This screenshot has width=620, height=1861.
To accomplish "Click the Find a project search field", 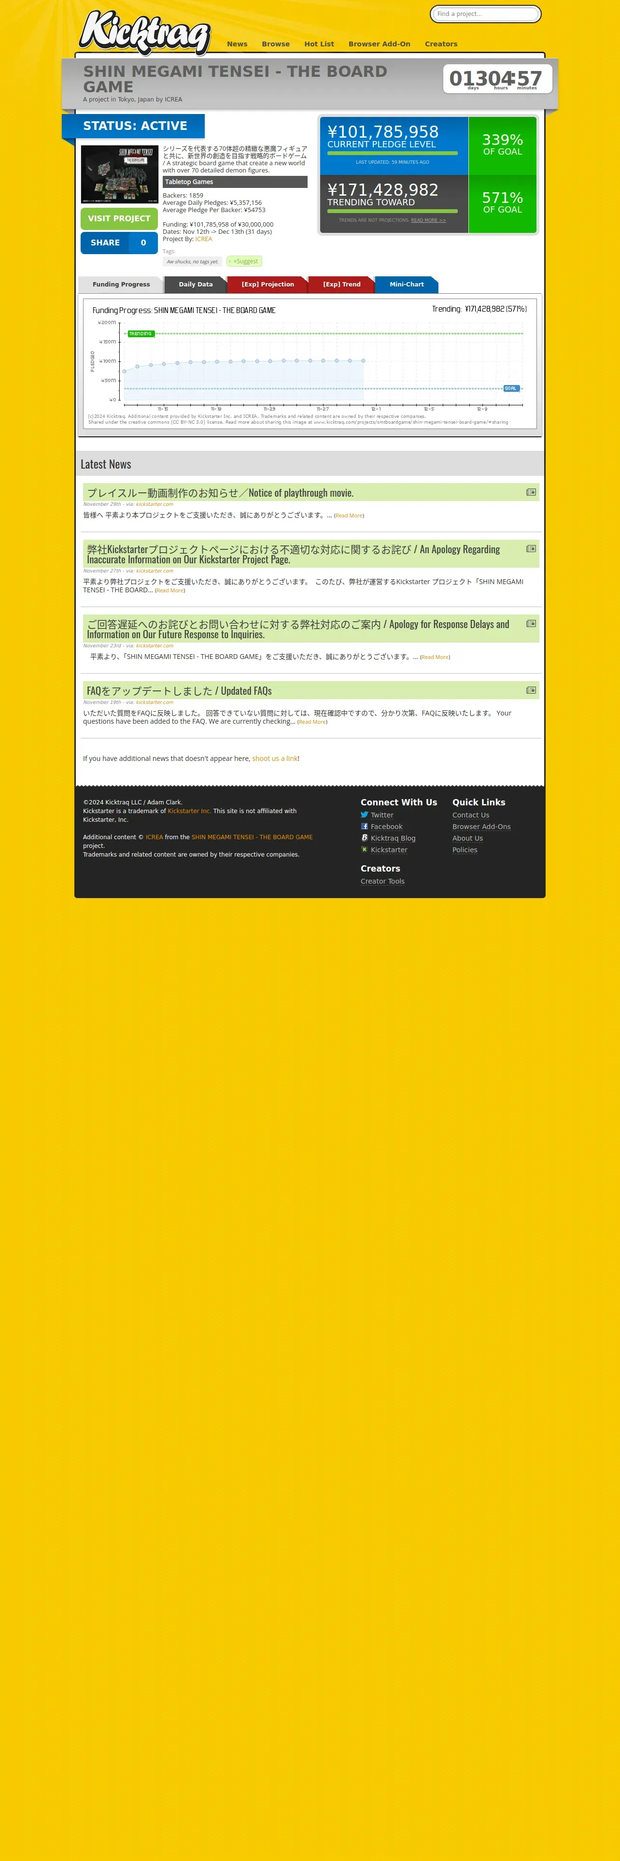I will click(486, 14).
